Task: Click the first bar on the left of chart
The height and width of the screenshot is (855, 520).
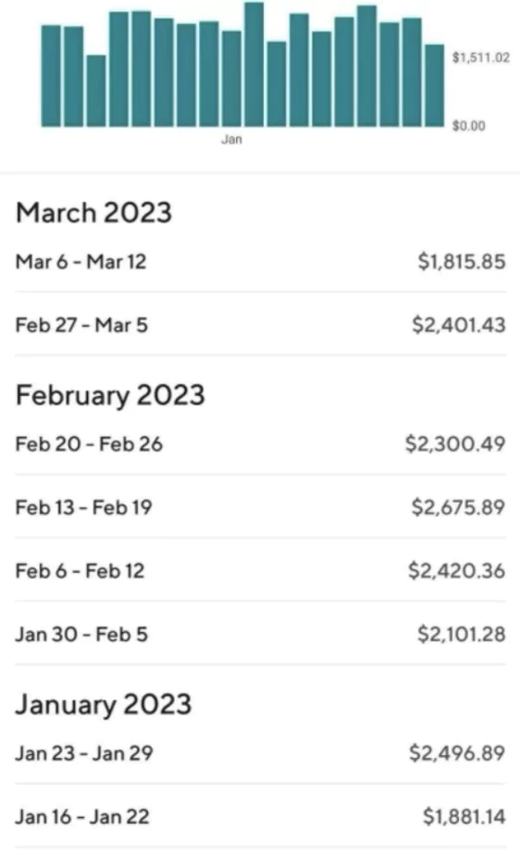Action: pos(51,76)
